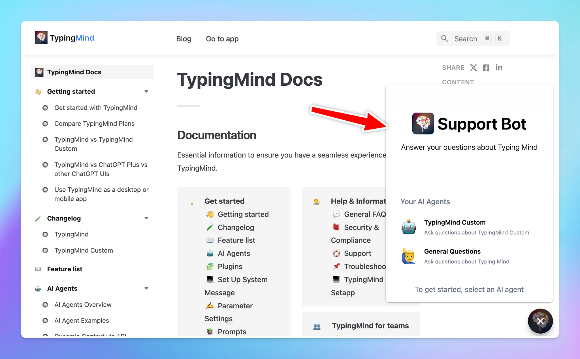
Task: Open TypingMind vs TypingMind Custom page
Action: [93, 144]
